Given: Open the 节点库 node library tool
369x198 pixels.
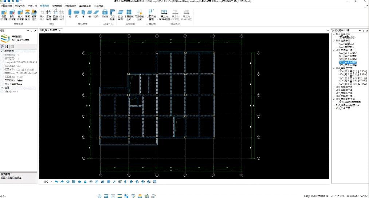Looking at the screenshot, I should pyautogui.click(x=105, y=14).
